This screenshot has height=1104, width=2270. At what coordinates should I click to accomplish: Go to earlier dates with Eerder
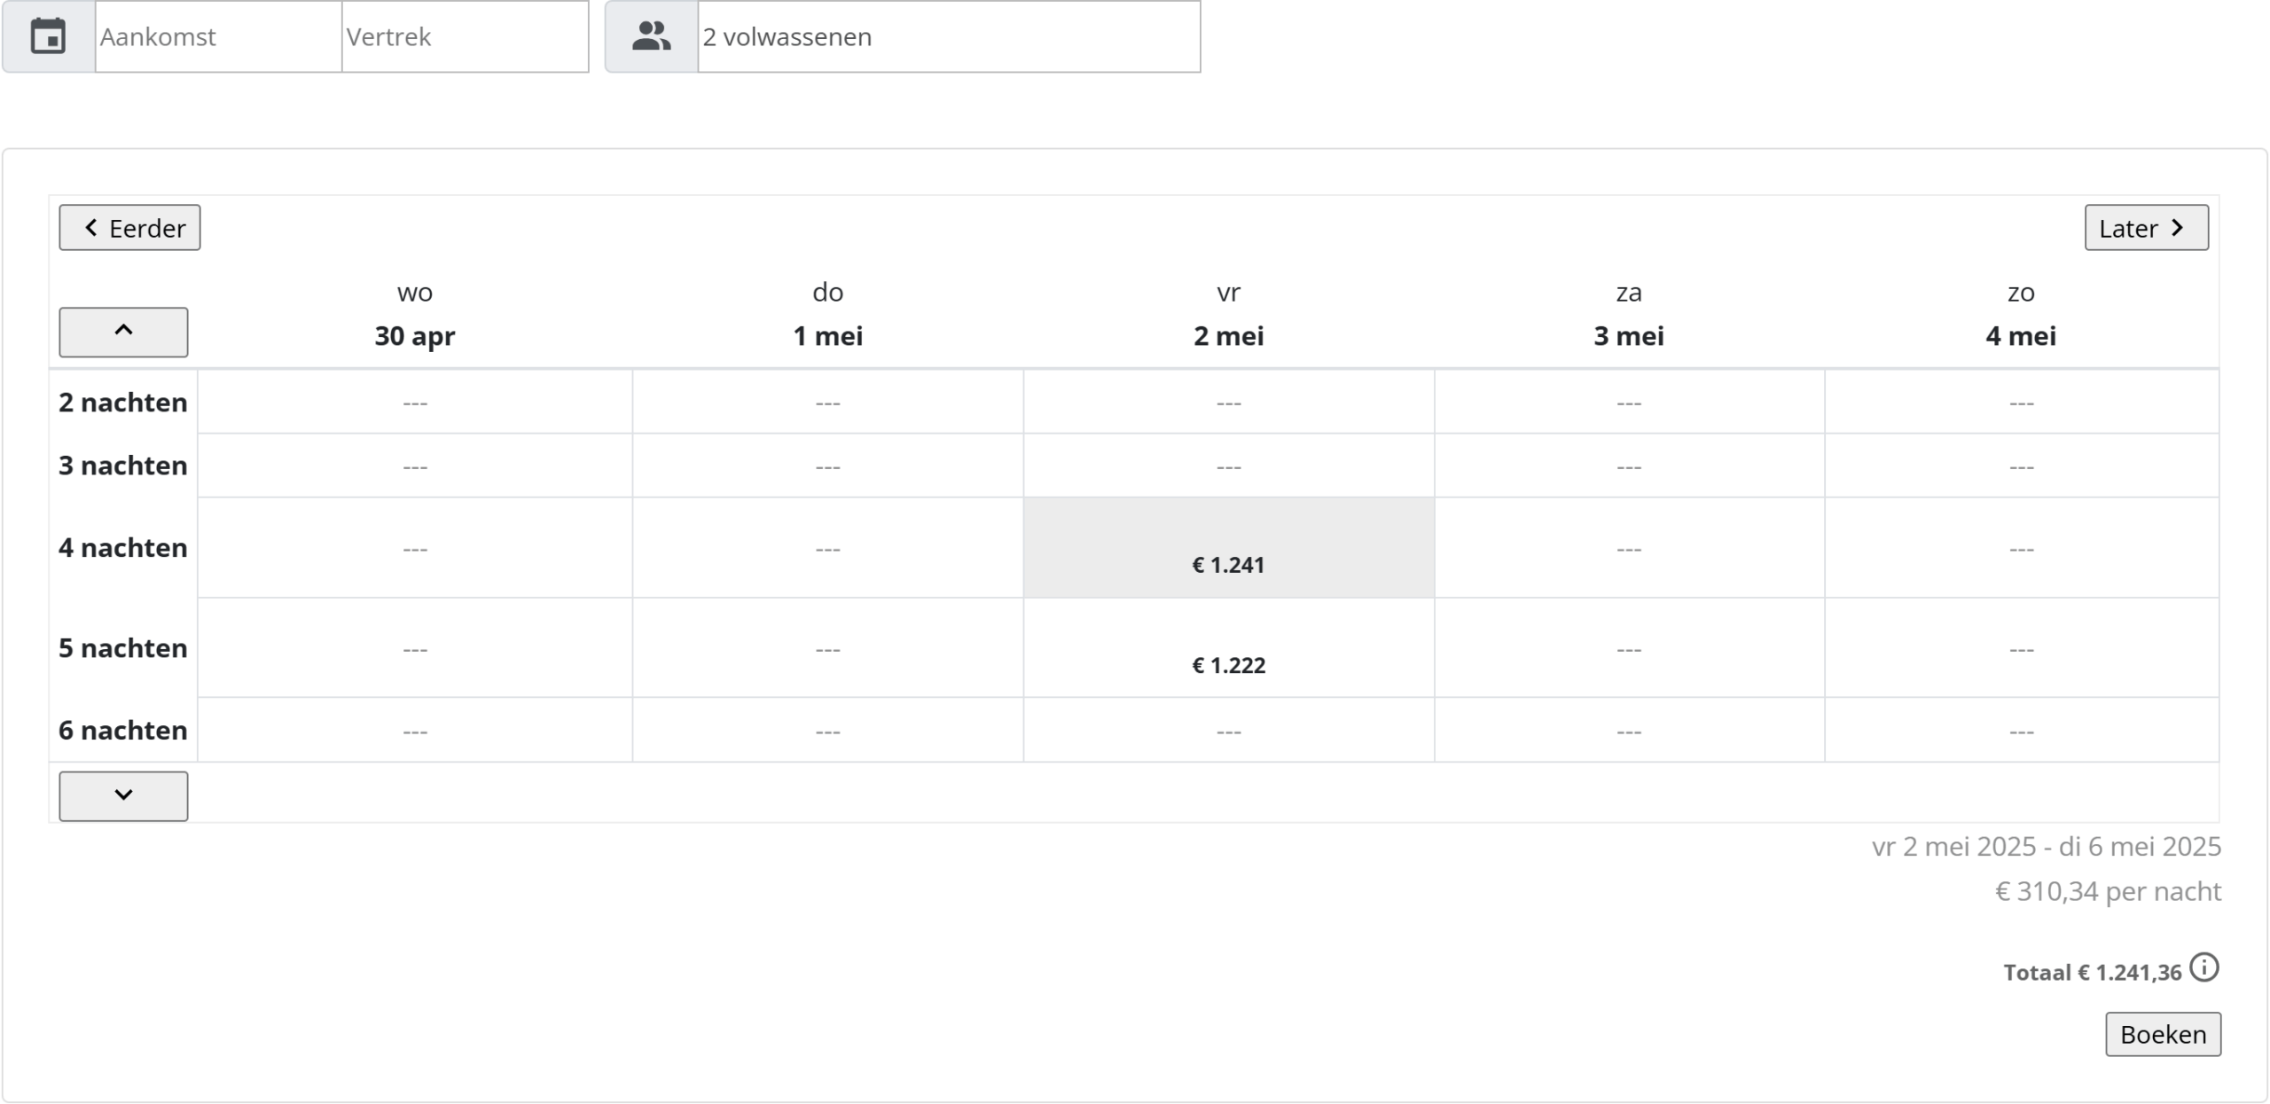(x=129, y=228)
